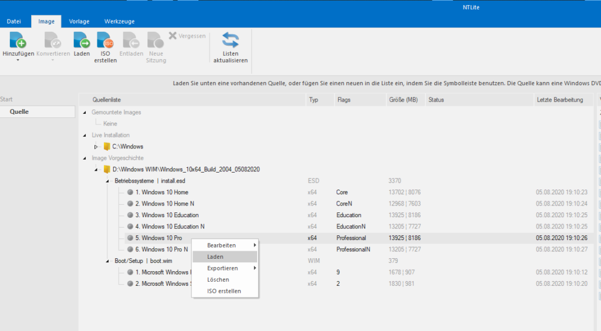Collapse the Image Vorgeschichte group

tap(85, 158)
